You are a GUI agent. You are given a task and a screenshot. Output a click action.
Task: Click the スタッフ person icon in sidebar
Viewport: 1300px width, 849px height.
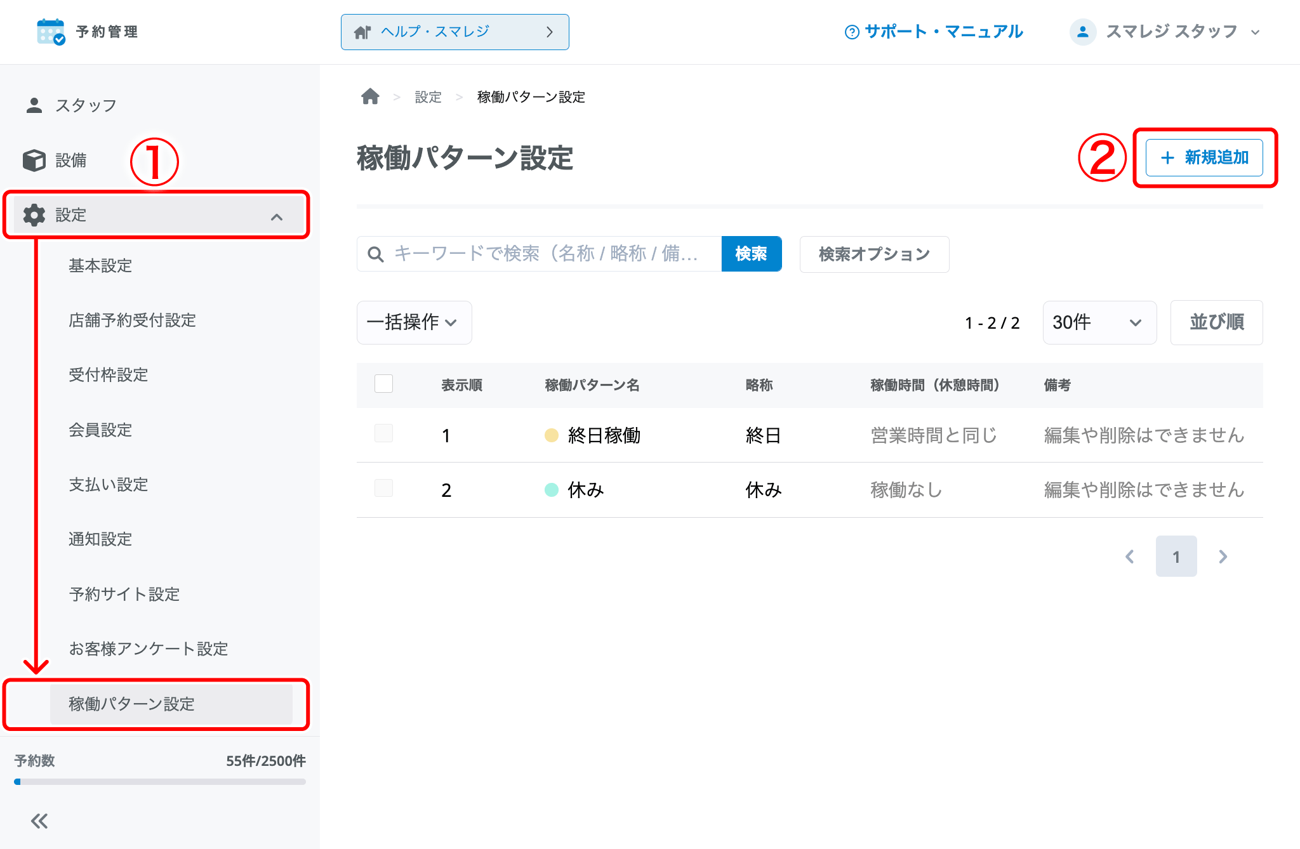click(x=34, y=105)
